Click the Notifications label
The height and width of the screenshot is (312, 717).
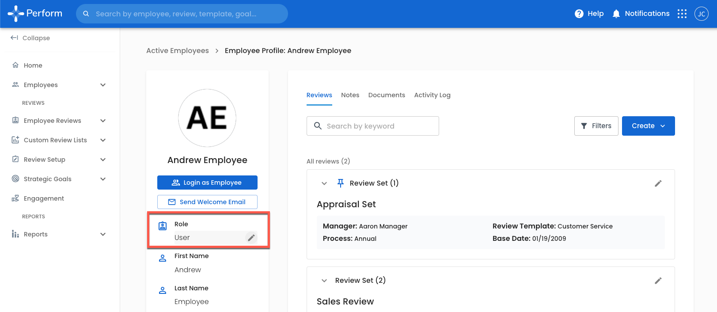[x=647, y=14]
